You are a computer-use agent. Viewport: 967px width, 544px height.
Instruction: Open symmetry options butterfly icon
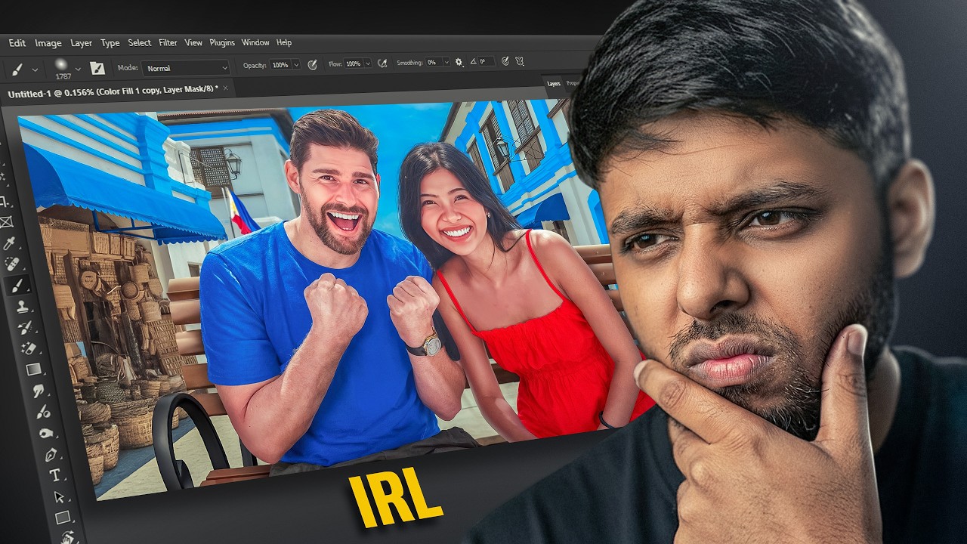click(519, 61)
